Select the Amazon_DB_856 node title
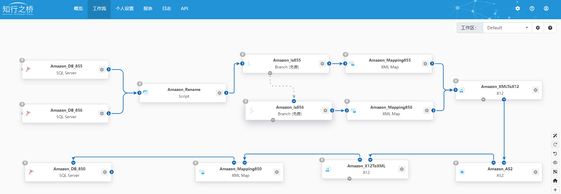 tap(66, 110)
